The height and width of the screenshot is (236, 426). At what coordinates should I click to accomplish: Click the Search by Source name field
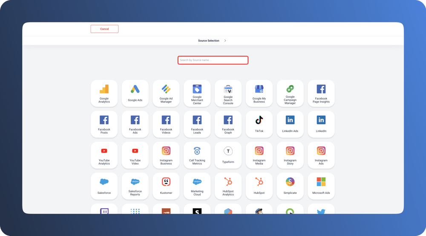(x=213, y=60)
